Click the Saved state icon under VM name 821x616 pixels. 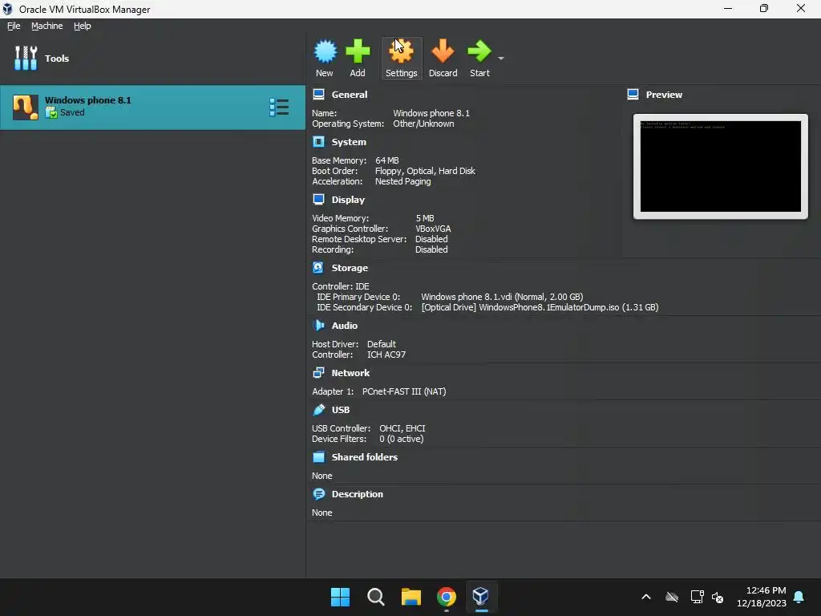51,112
